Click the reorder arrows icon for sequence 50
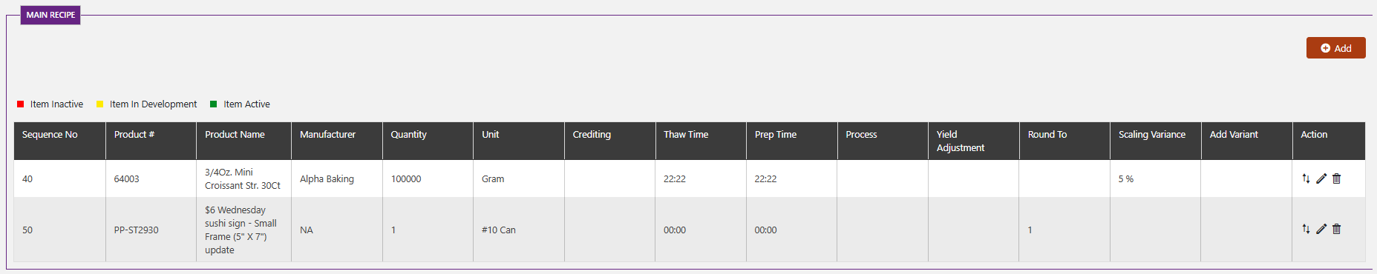The image size is (1377, 274). (x=1306, y=229)
